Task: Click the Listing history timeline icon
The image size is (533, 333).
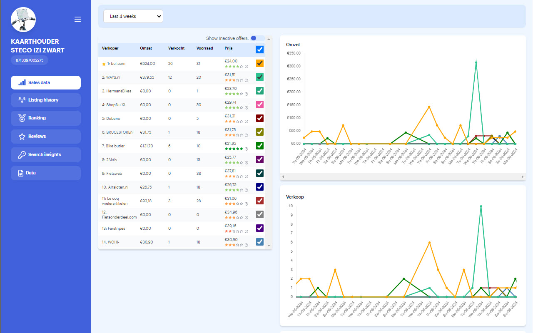Action: point(22,100)
